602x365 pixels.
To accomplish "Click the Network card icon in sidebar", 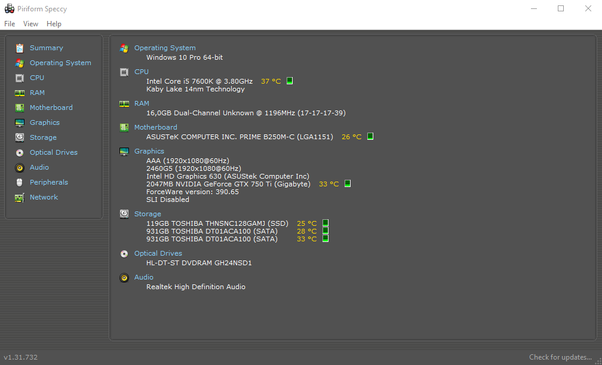I will click(20, 198).
